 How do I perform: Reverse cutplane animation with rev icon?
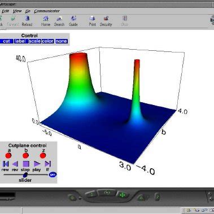(x=15, y=164)
